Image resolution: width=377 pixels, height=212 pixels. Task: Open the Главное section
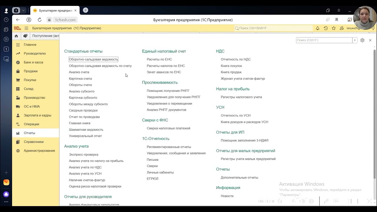point(36,45)
